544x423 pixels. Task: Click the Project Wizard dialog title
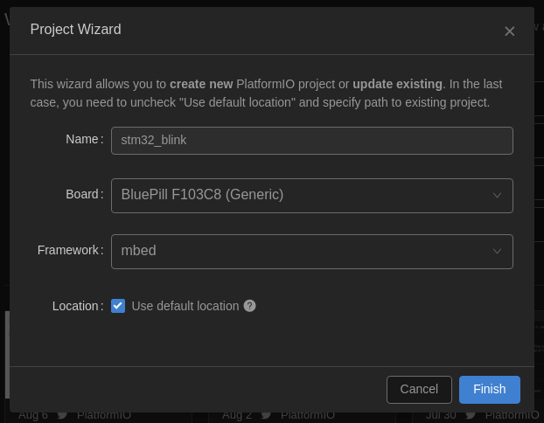click(x=75, y=29)
